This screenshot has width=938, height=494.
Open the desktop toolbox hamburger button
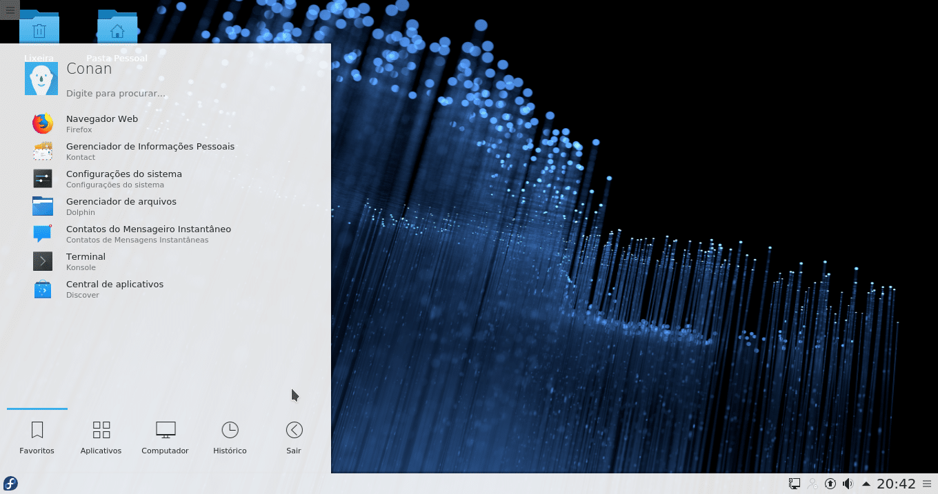[10, 10]
